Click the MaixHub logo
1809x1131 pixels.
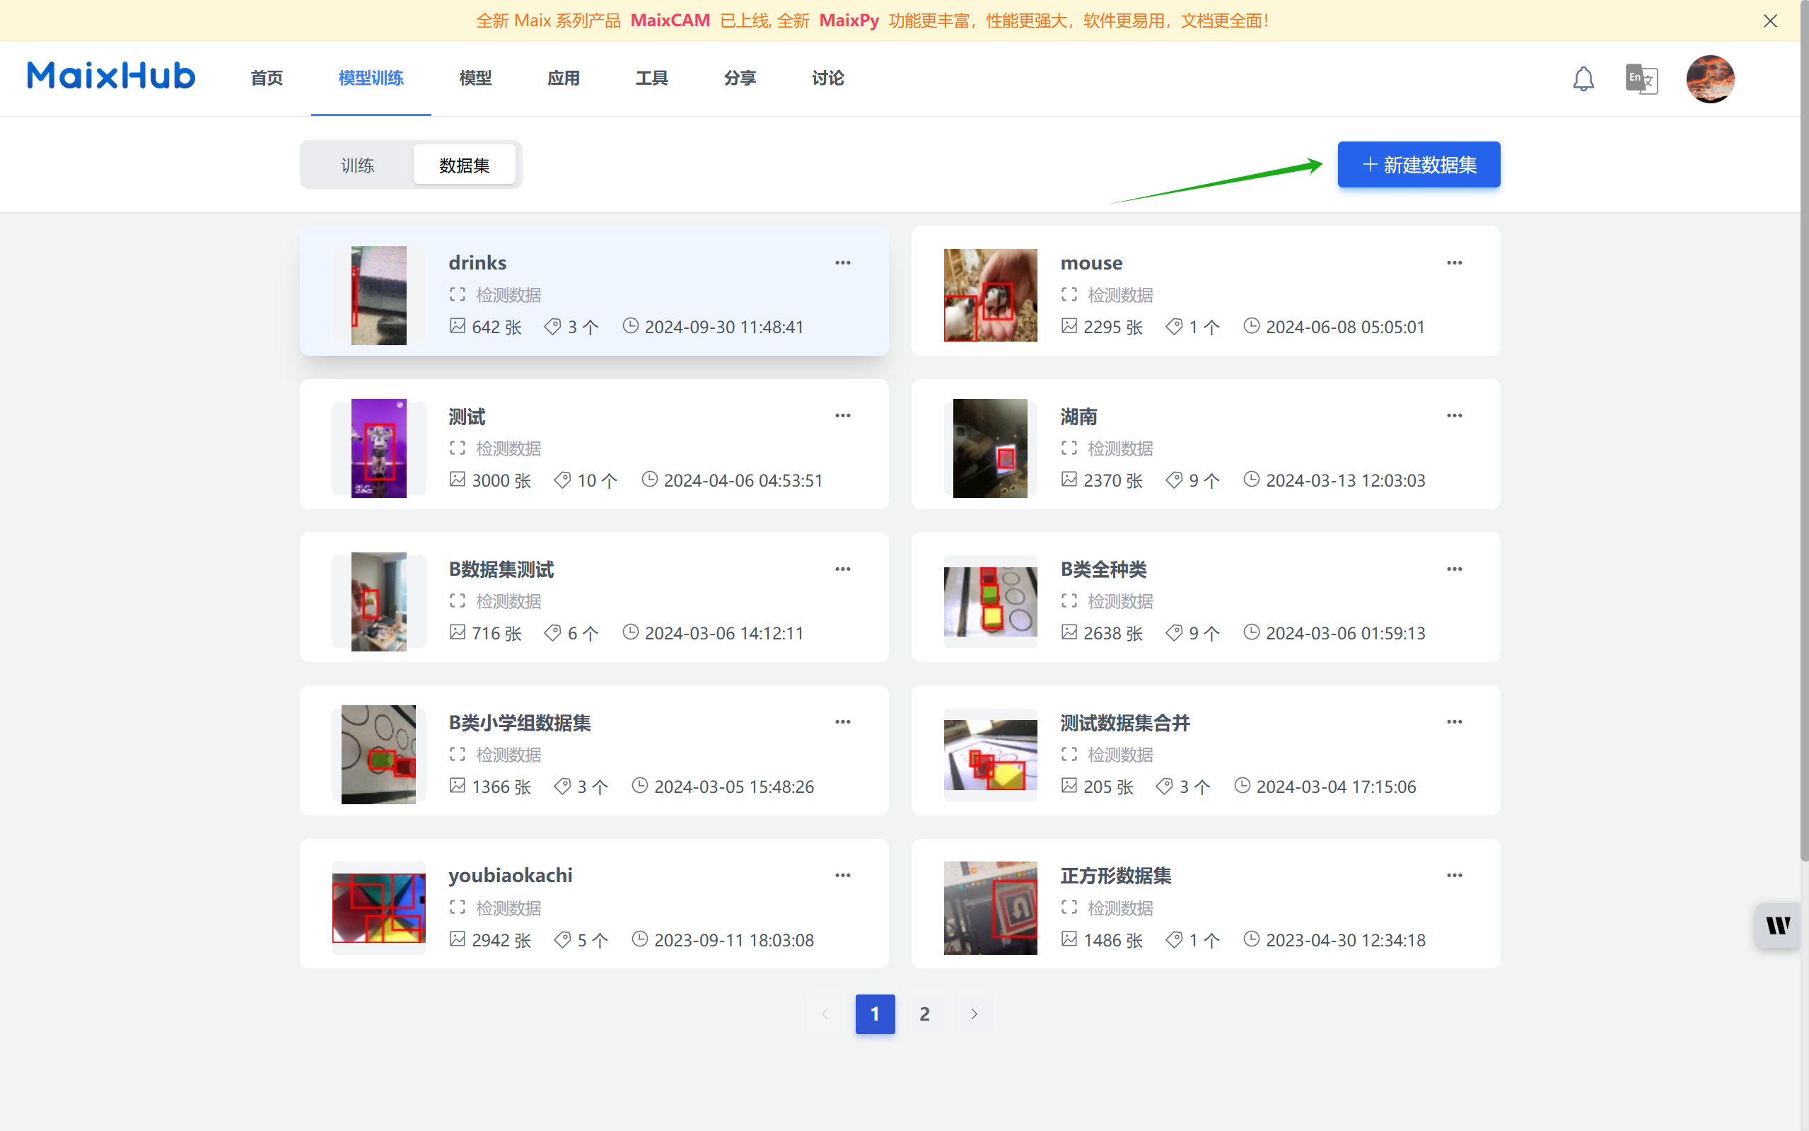coord(112,76)
